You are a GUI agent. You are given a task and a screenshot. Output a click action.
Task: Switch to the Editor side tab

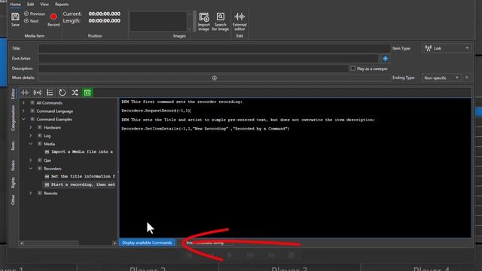(x=13, y=93)
